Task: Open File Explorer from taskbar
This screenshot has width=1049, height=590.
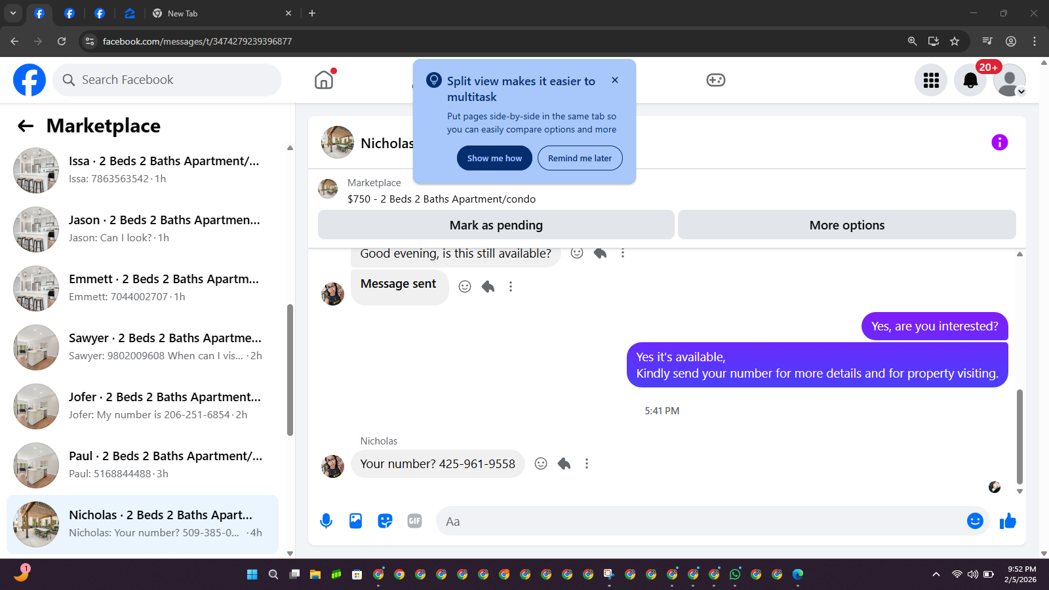Action: point(315,574)
